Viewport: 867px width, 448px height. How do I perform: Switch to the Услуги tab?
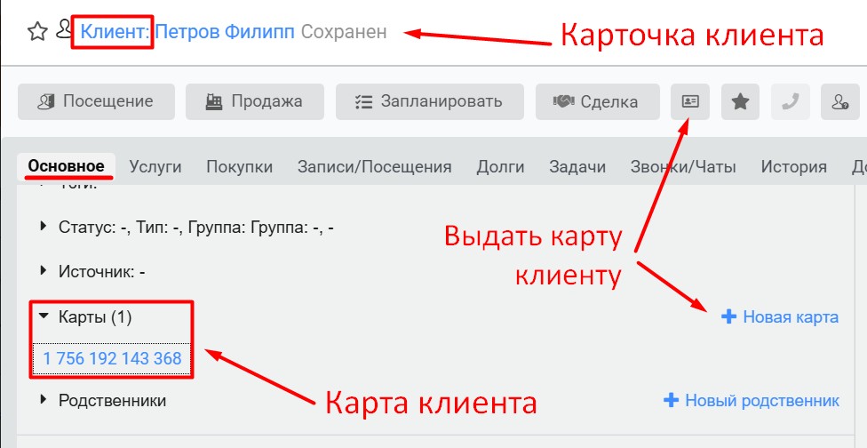(155, 166)
